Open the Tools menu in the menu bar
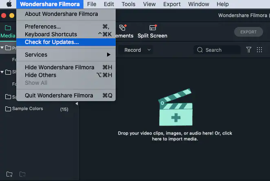The width and height of the screenshot is (270, 181). 128,4
